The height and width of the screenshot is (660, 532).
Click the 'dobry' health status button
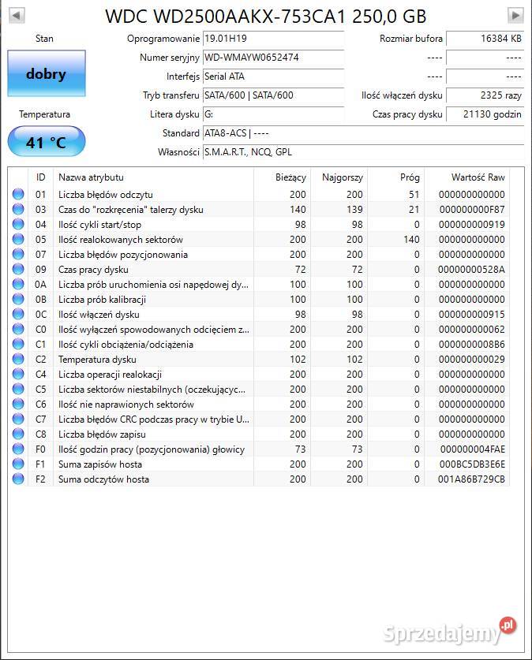[x=47, y=73]
